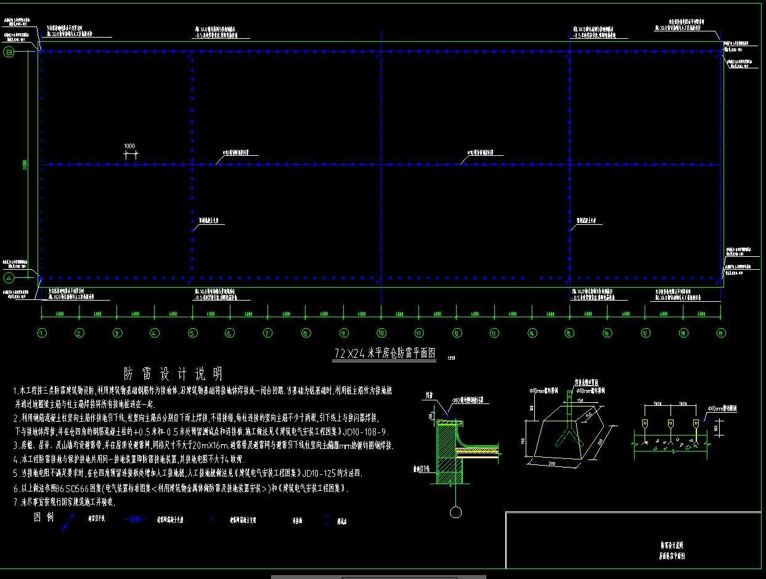Viewport: 766px width, 579px height.
Task: Select axis bubble number 10
Action: [x=381, y=333]
